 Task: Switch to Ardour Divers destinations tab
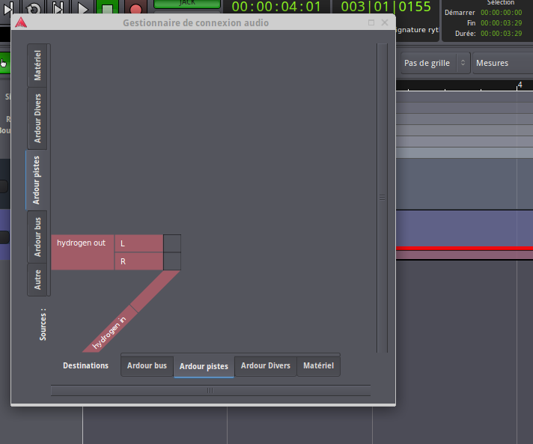(266, 366)
